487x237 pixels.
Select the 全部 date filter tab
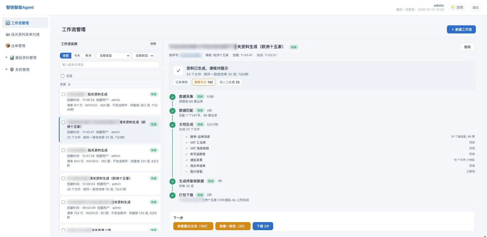(66, 56)
